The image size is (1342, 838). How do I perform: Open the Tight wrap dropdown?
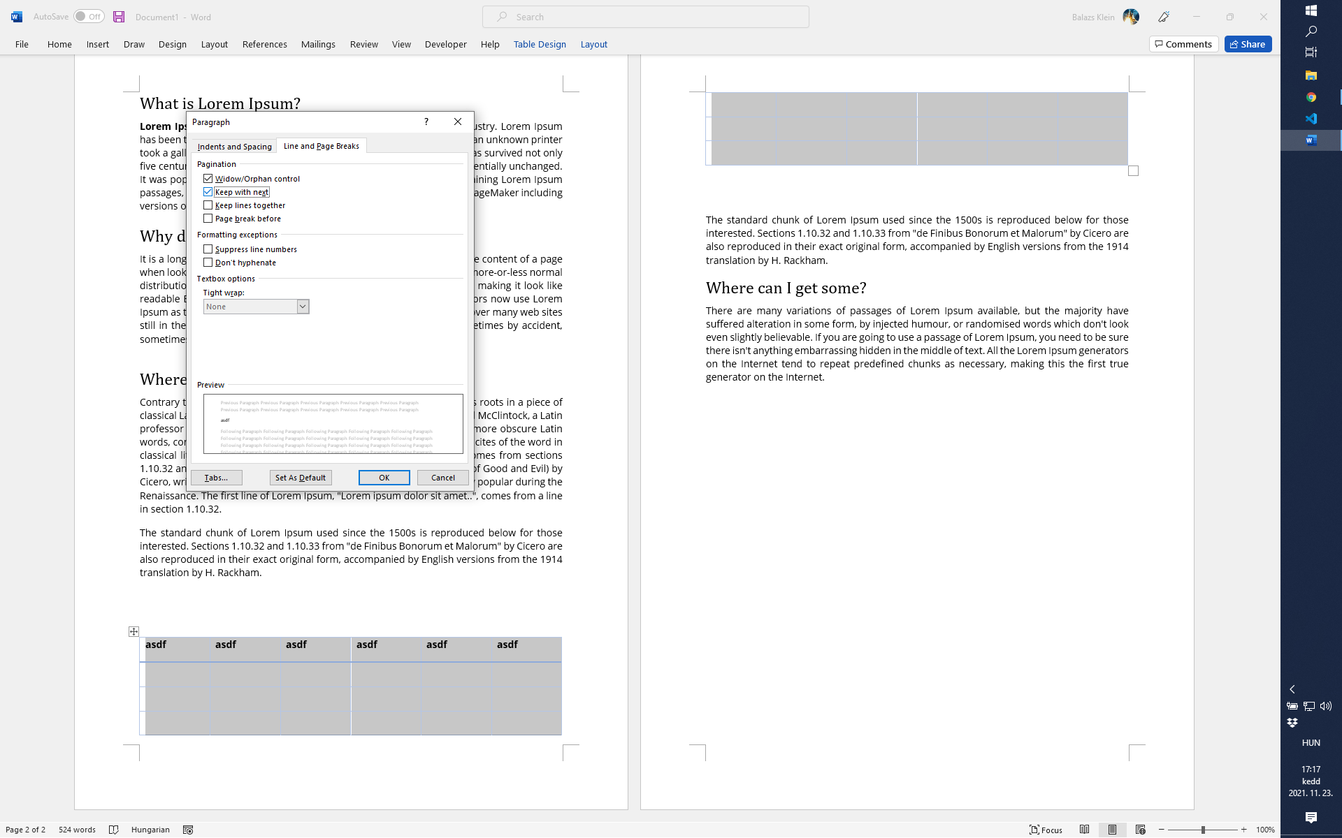pyautogui.click(x=302, y=306)
